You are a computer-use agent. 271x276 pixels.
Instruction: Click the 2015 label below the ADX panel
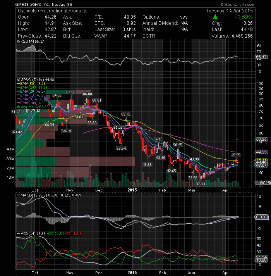click(x=132, y=273)
